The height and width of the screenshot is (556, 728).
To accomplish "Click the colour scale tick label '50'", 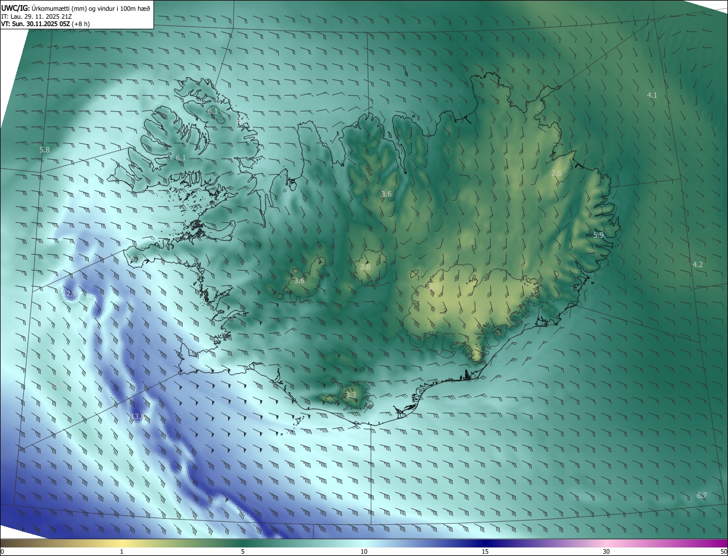I will (x=723, y=551).
